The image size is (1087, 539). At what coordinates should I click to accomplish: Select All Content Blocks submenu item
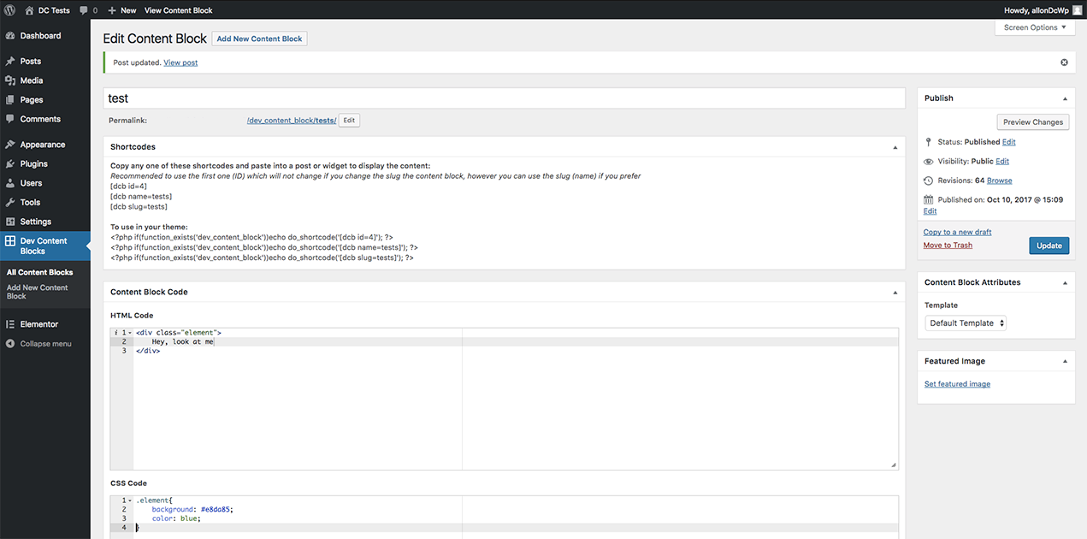(39, 272)
